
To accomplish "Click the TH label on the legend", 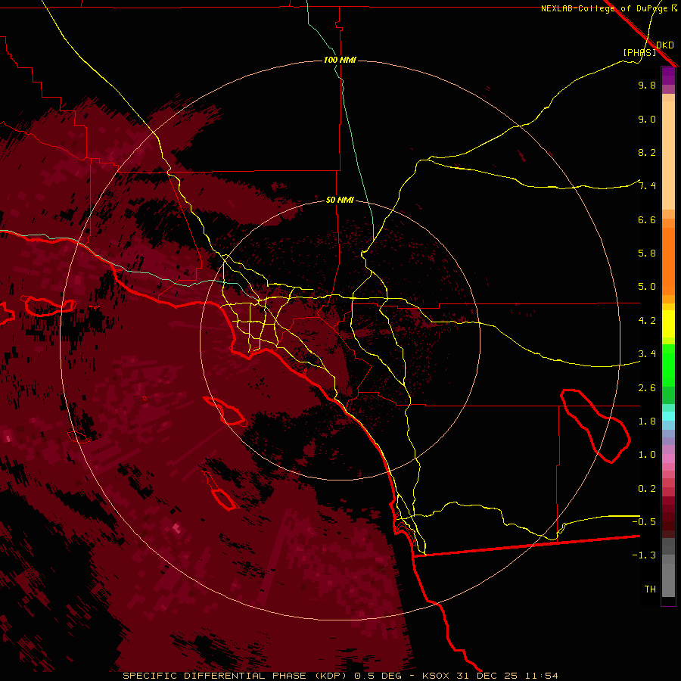I will (650, 589).
